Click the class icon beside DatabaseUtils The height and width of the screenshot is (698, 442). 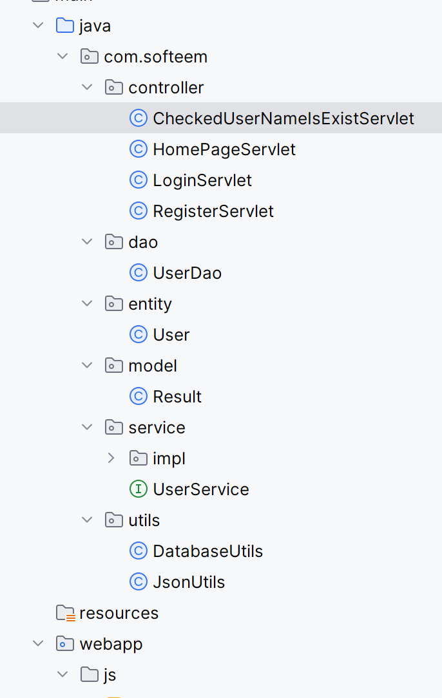[139, 551]
